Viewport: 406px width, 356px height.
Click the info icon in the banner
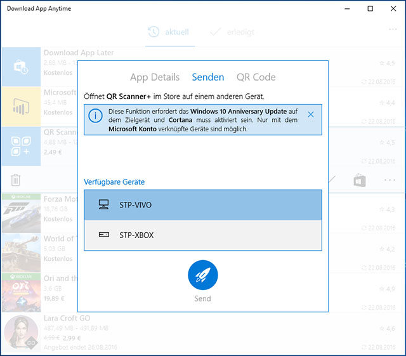95,116
